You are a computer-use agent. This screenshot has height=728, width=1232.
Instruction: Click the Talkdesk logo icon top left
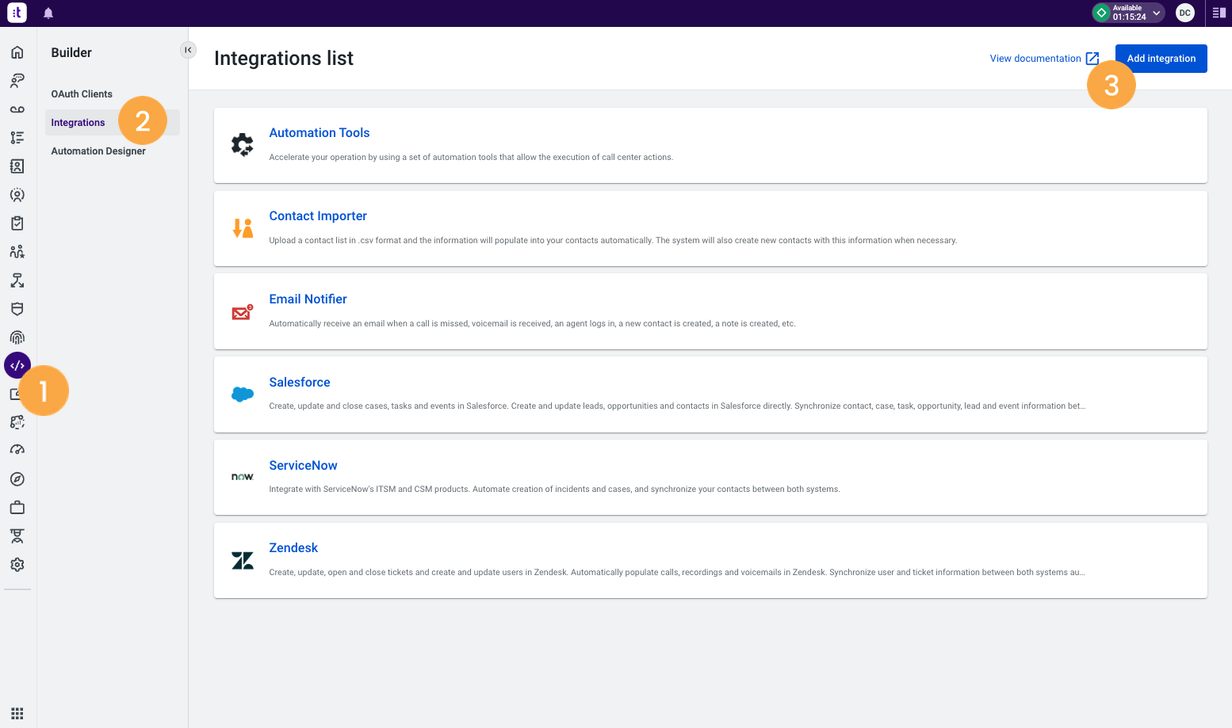pos(16,13)
